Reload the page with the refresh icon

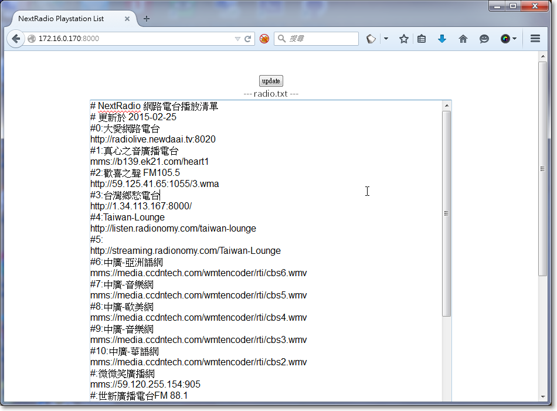[x=248, y=39]
